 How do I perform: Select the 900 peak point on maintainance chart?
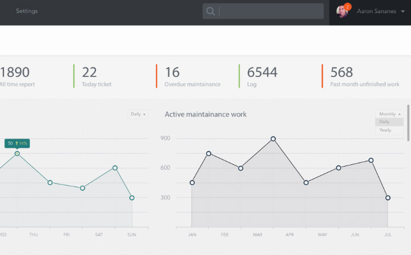click(x=273, y=139)
